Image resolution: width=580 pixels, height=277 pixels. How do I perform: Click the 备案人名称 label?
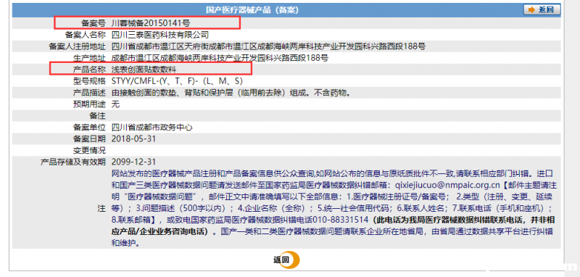tap(85, 35)
